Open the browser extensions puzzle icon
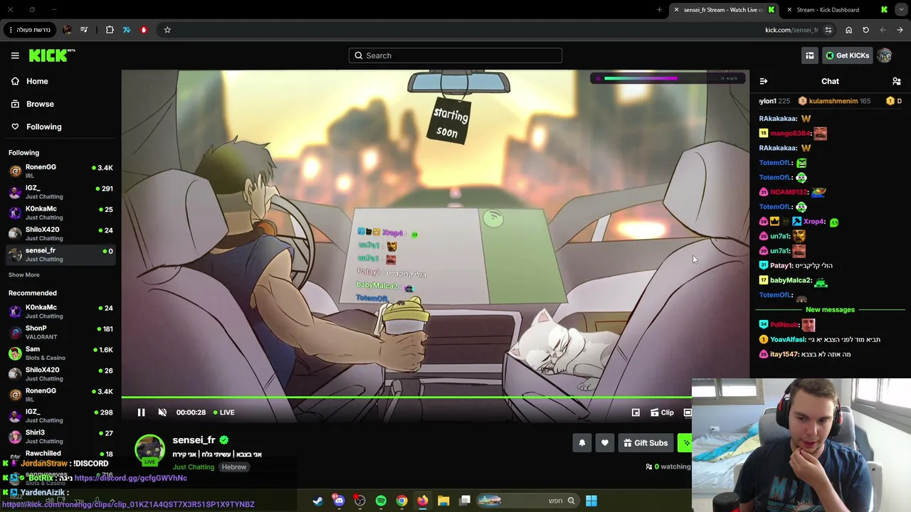This screenshot has height=512, width=911. point(110,30)
